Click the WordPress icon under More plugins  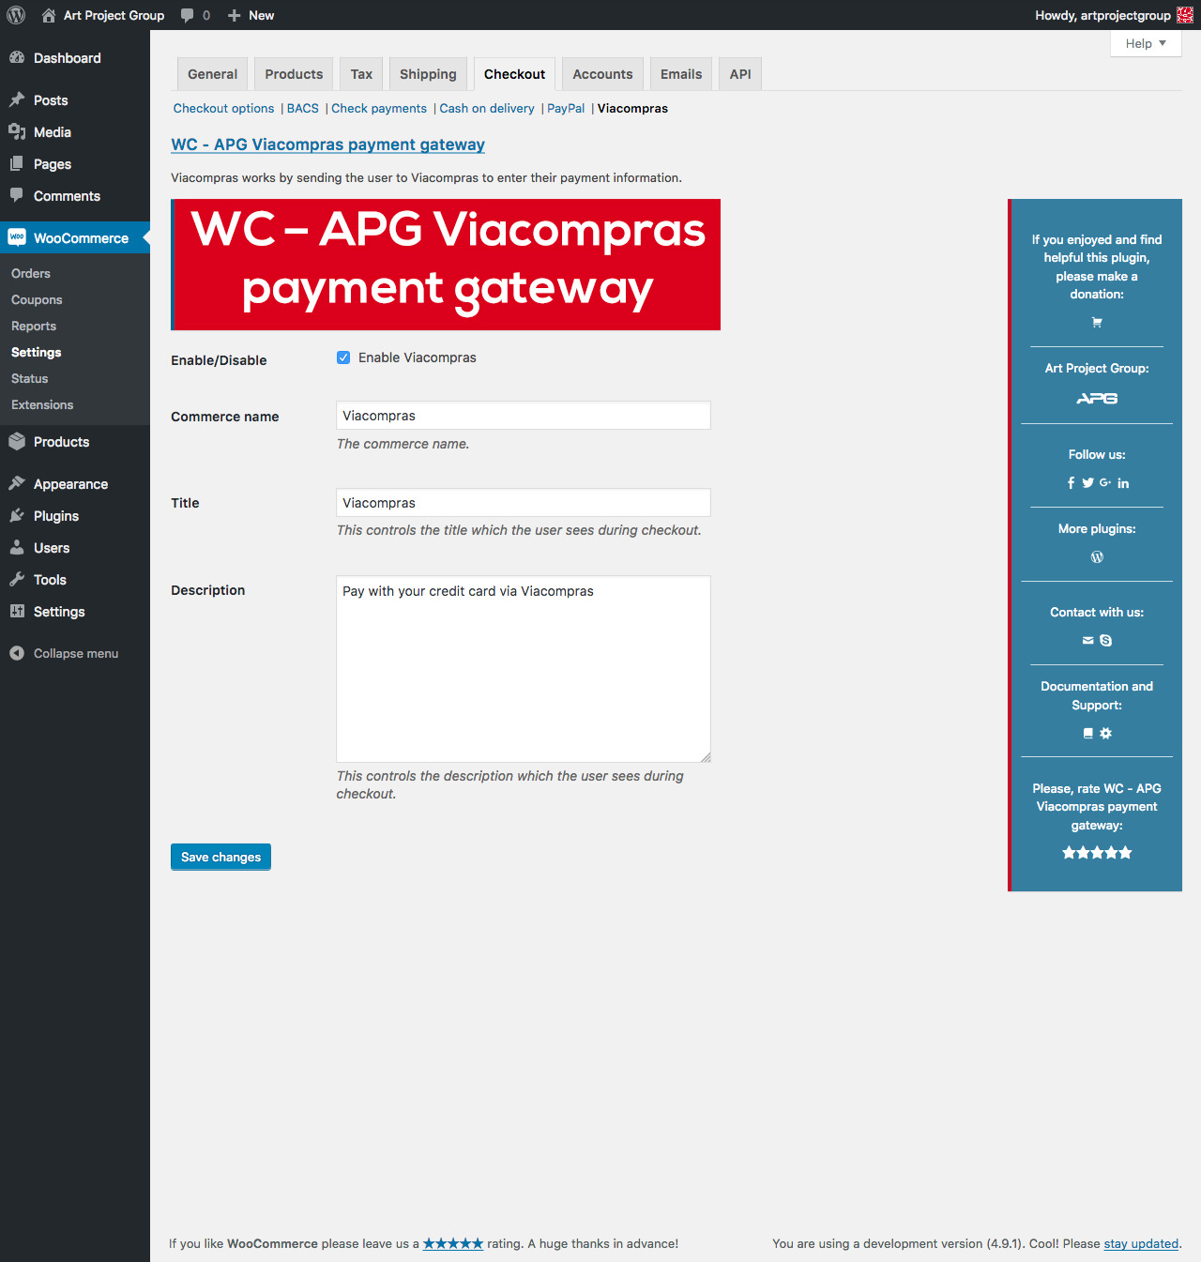tap(1097, 557)
